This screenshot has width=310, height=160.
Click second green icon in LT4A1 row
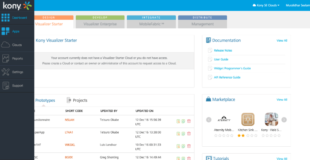point(183,133)
